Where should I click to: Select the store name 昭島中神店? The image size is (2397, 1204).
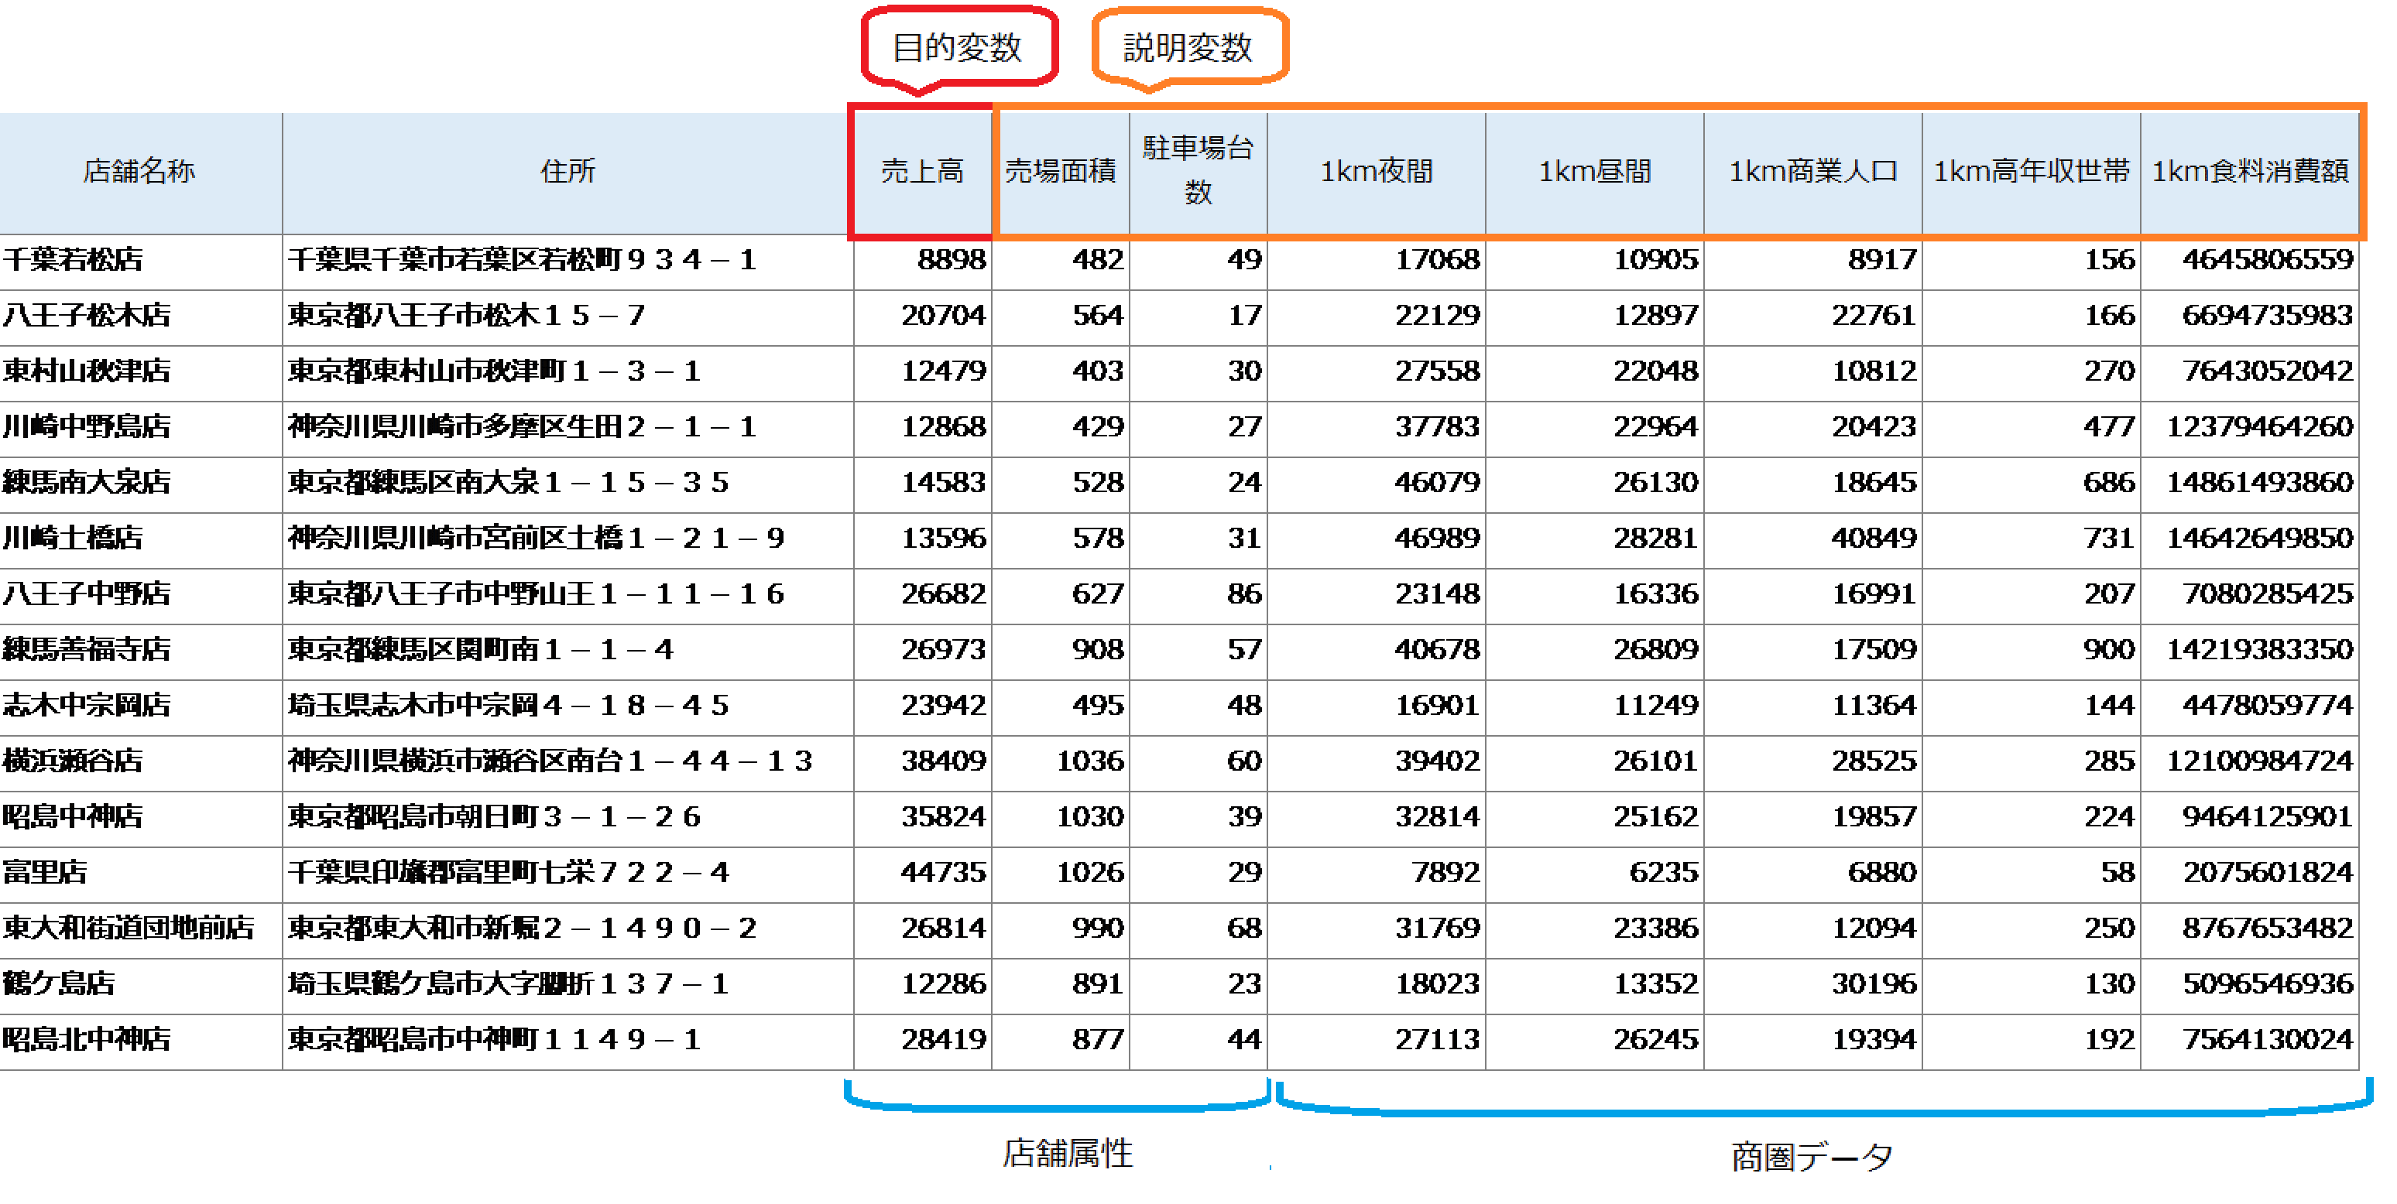(x=73, y=817)
